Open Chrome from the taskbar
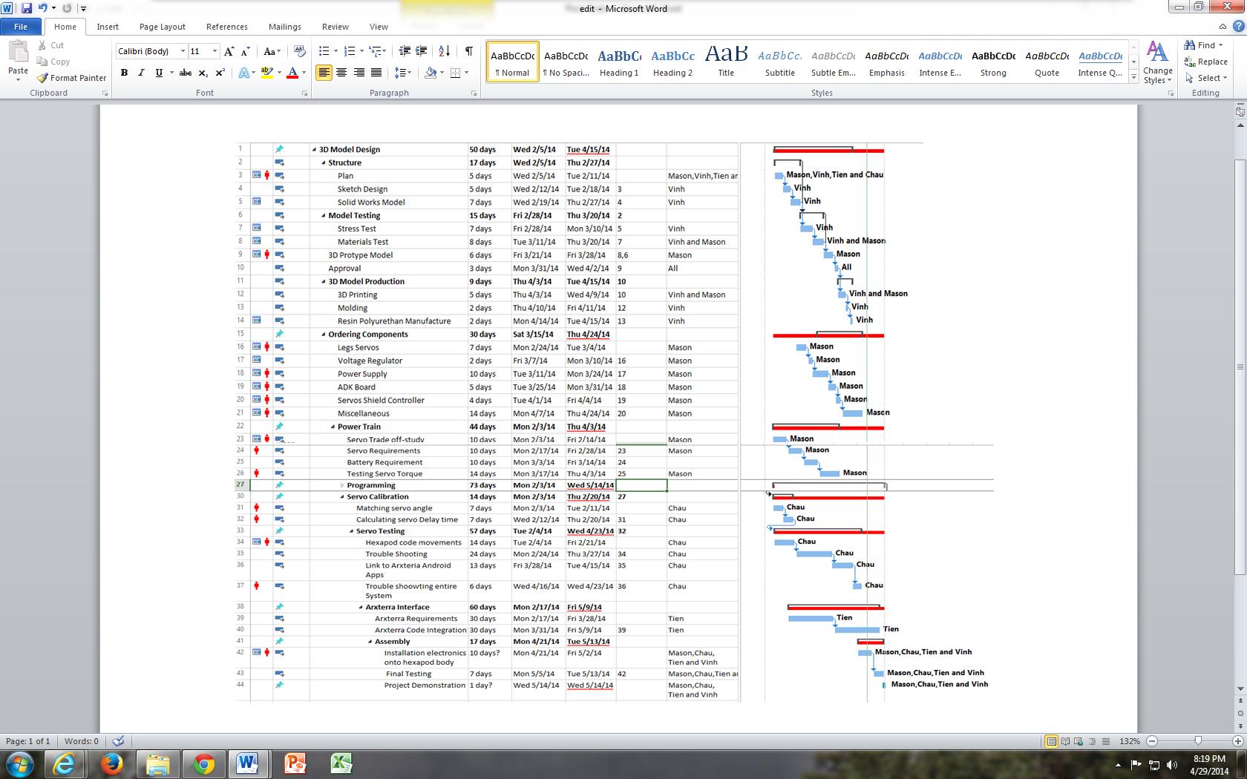The width and height of the screenshot is (1247, 779). click(203, 763)
